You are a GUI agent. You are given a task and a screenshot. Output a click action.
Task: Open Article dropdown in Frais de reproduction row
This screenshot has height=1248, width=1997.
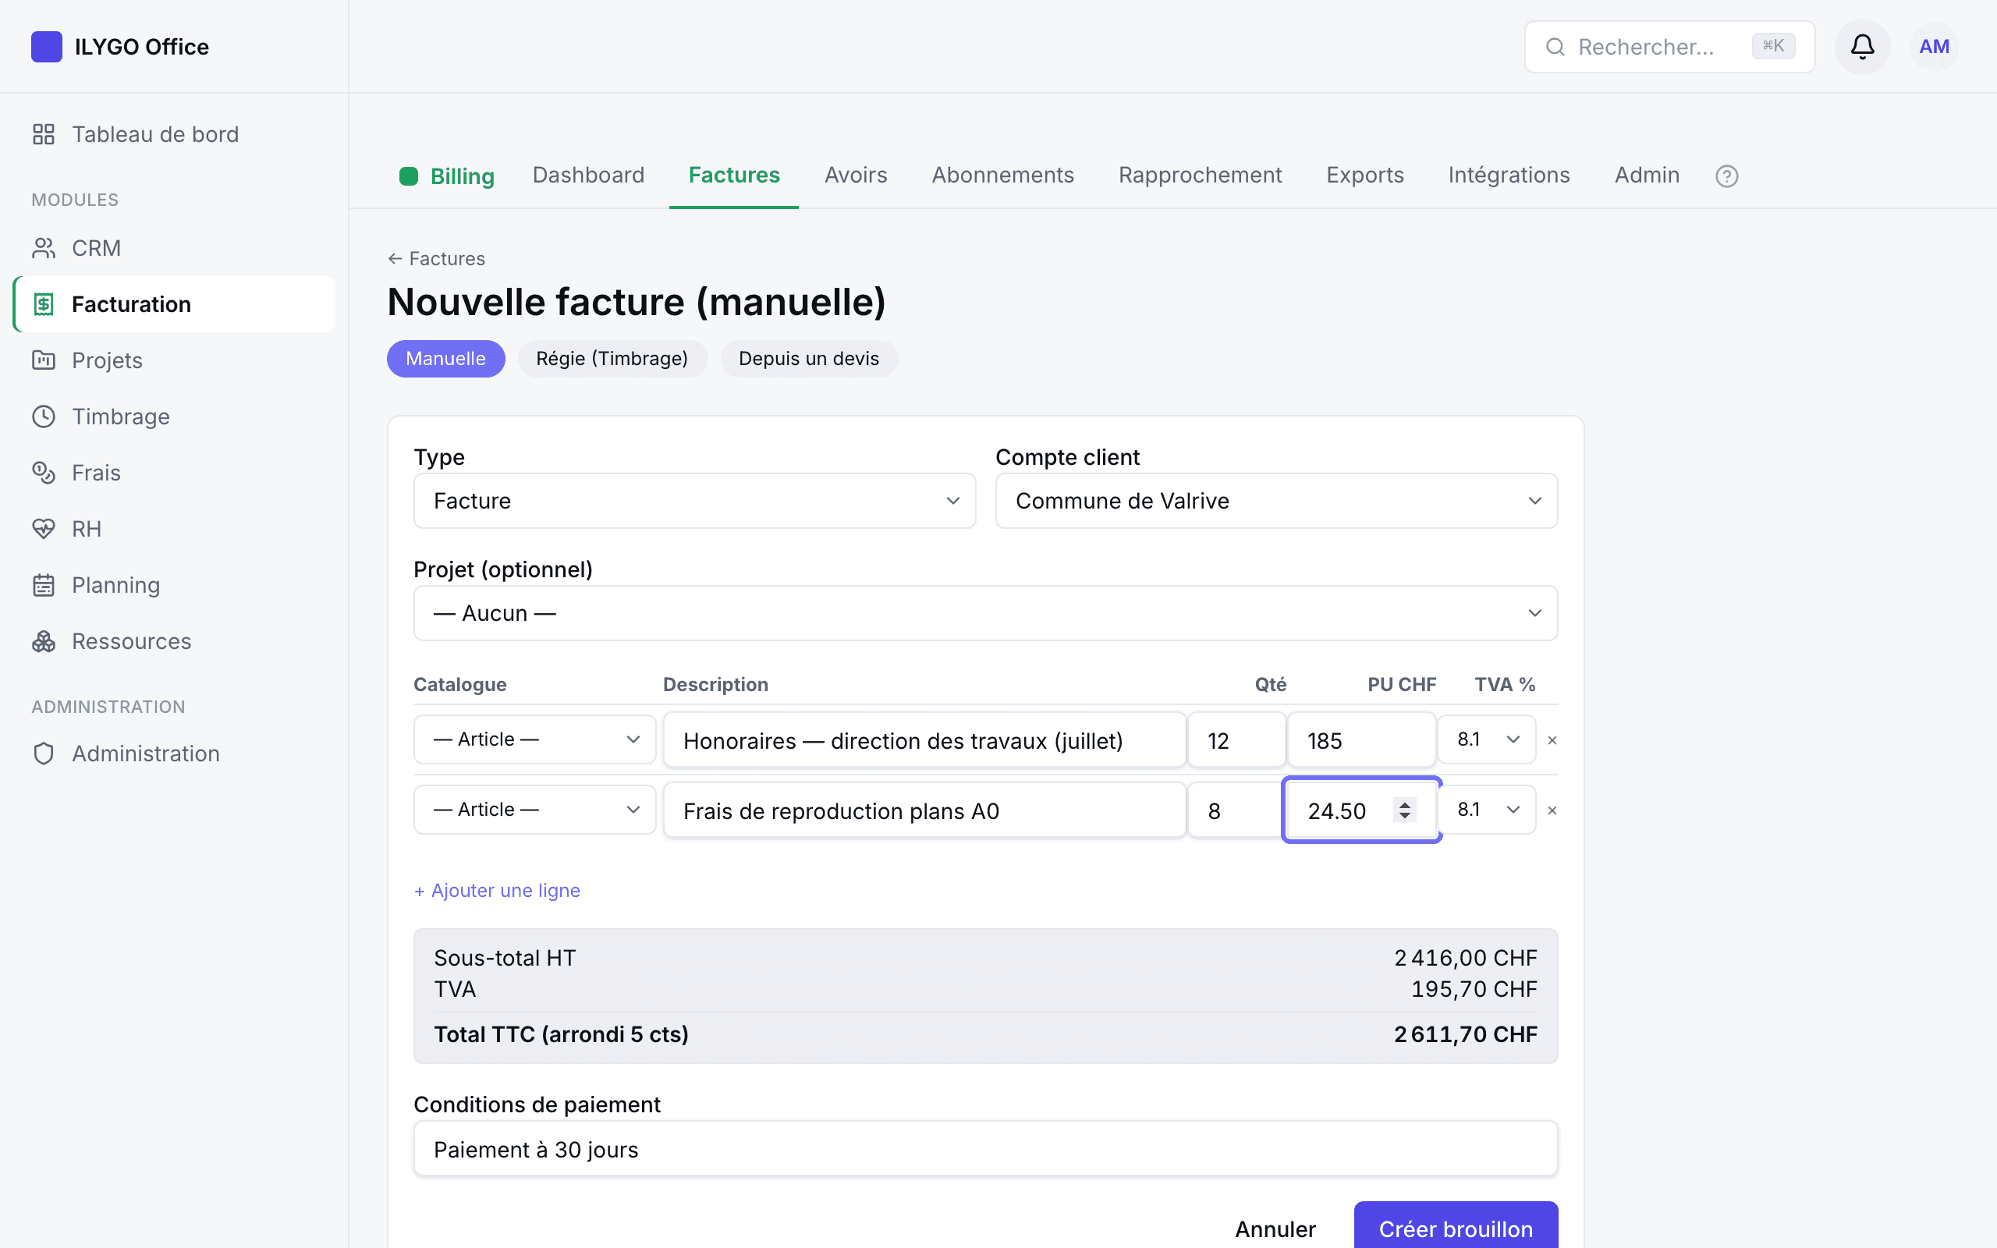pyautogui.click(x=534, y=810)
